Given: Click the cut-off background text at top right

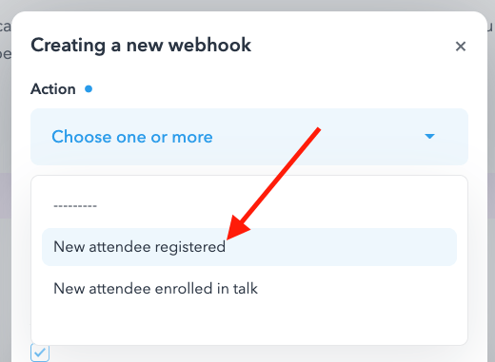Looking at the screenshot, I should pyautogui.click(x=491, y=28).
